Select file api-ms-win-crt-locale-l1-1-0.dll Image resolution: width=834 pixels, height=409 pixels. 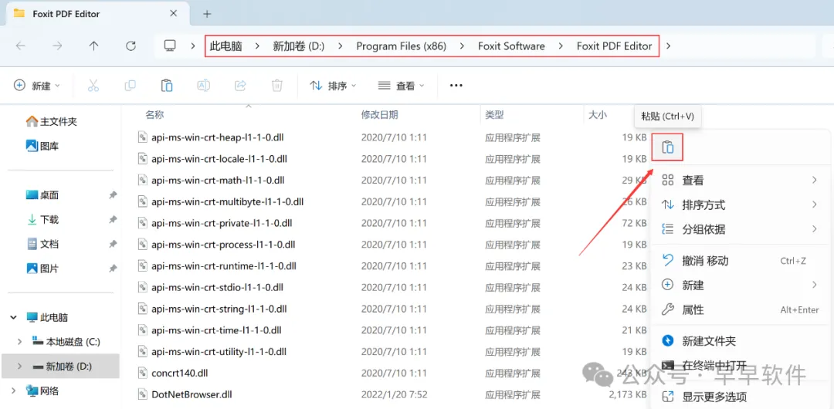coord(219,158)
